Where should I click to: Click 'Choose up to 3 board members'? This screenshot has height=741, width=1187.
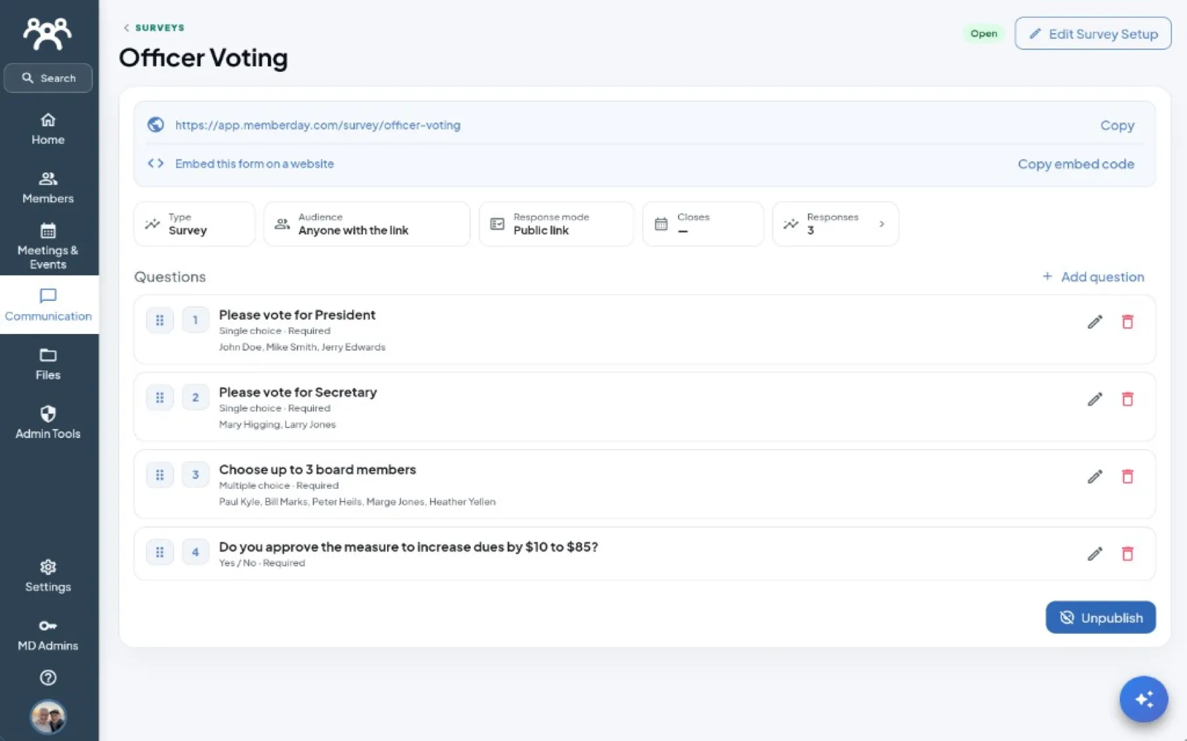click(x=317, y=470)
